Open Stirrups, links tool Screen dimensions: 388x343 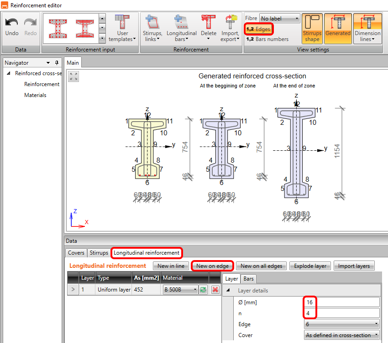(152, 28)
